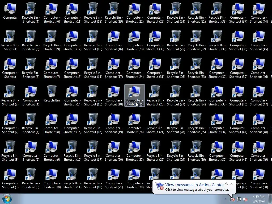Click Recycle Bin - Shortcut (20) icon
This screenshot has width=272, height=204.
(x=155, y=96)
